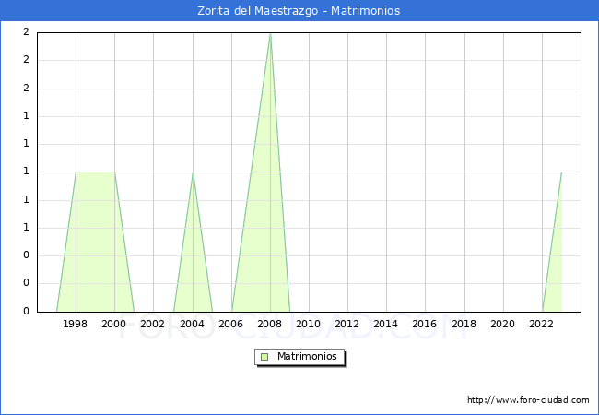Click the 2002 x-axis label
Screen dimensions: 599x415
153,324
